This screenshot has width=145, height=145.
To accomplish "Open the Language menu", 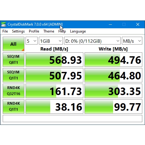I will tap(78, 31).
